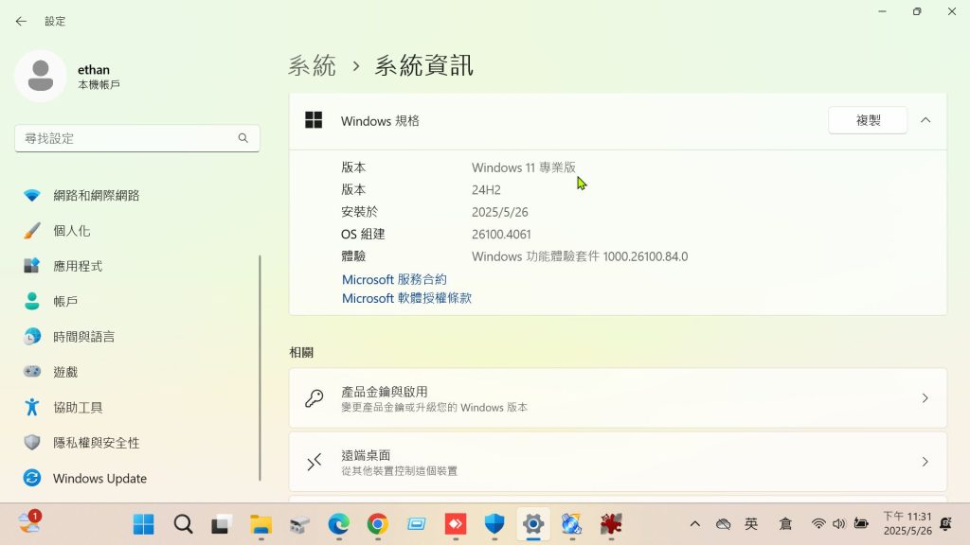Launch Microsoft Edge from the taskbar
Image resolution: width=970 pixels, height=545 pixels.
click(338, 524)
